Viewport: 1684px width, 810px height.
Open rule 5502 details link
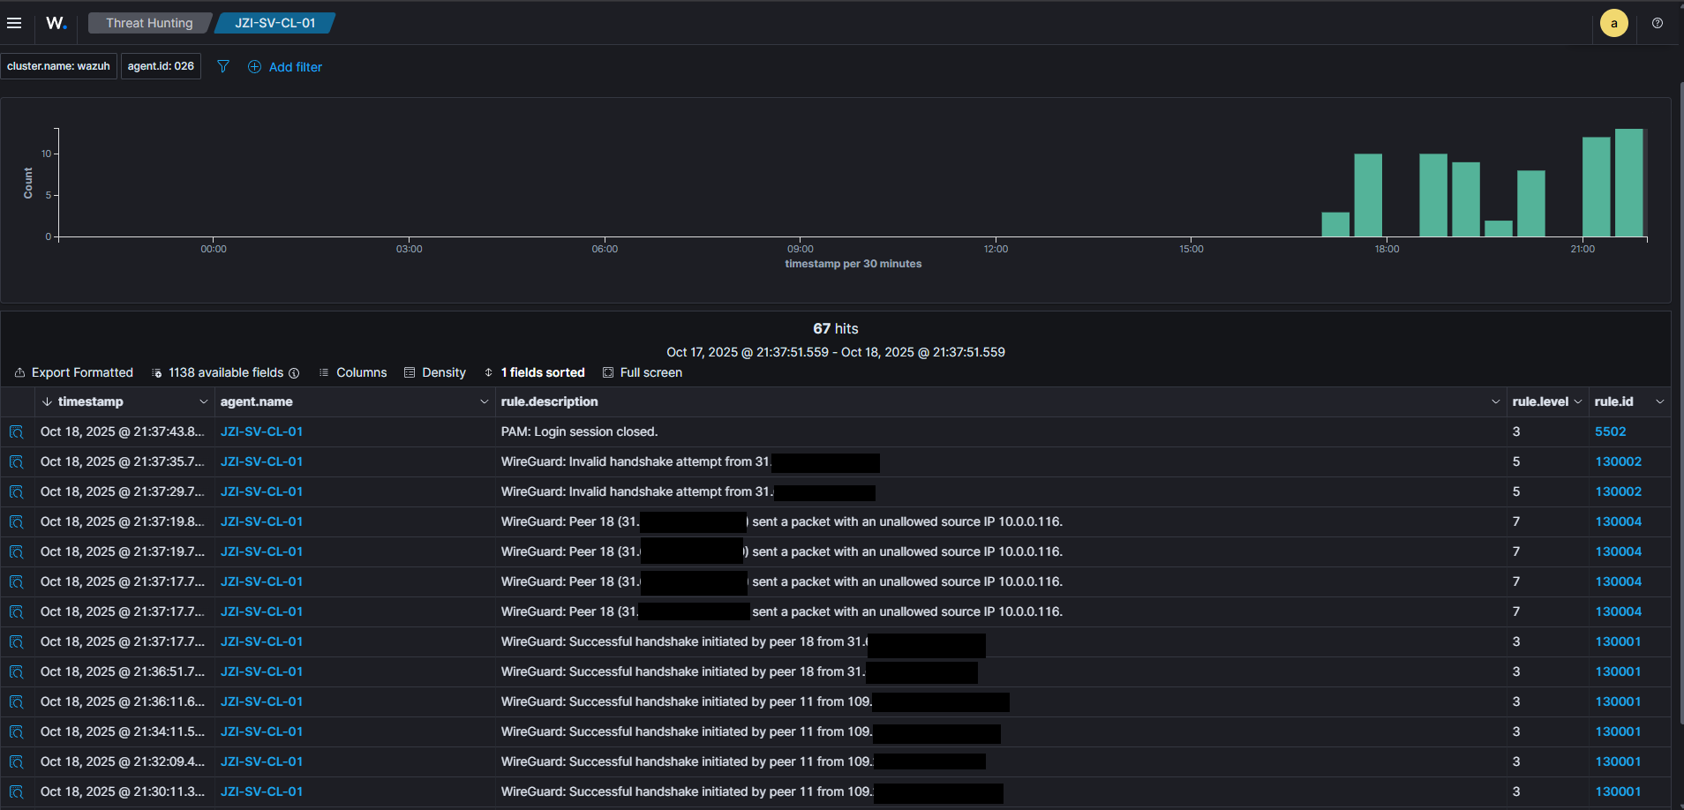(x=1610, y=431)
